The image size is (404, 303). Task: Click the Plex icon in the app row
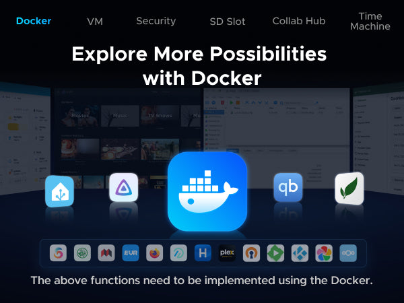(227, 253)
